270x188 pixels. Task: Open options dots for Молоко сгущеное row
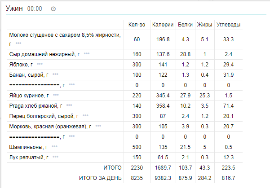pos(18,44)
